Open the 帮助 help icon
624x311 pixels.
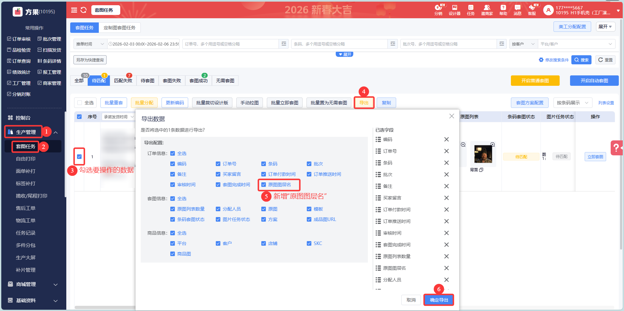click(x=503, y=10)
